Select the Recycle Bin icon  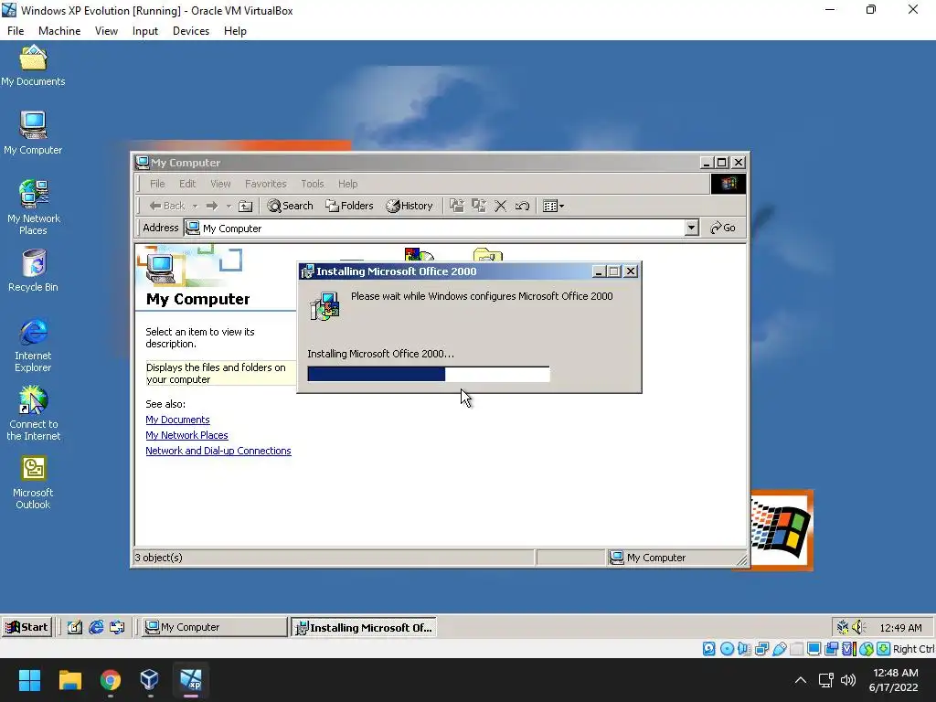click(x=34, y=271)
